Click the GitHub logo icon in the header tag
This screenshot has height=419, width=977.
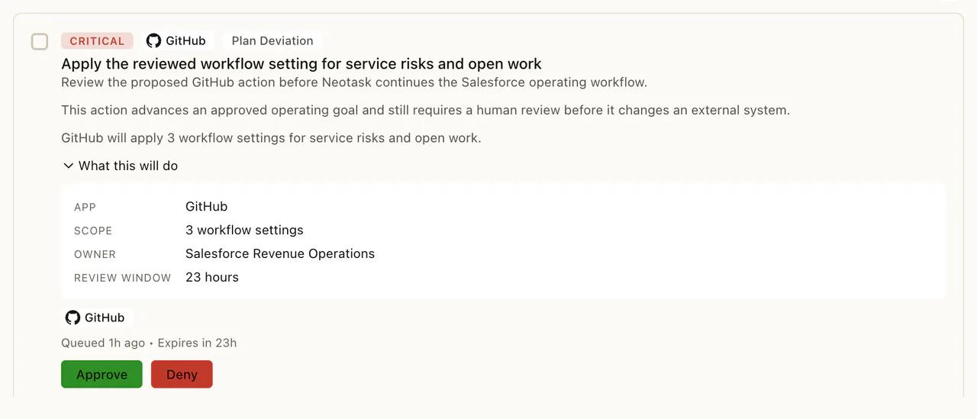pos(154,41)
